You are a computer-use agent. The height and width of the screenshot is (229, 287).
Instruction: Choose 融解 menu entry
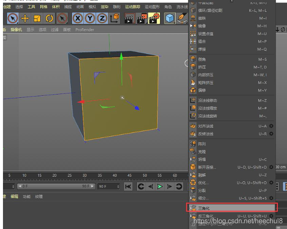[232, 175]
